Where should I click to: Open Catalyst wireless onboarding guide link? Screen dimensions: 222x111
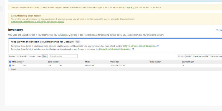pos(139,46)
